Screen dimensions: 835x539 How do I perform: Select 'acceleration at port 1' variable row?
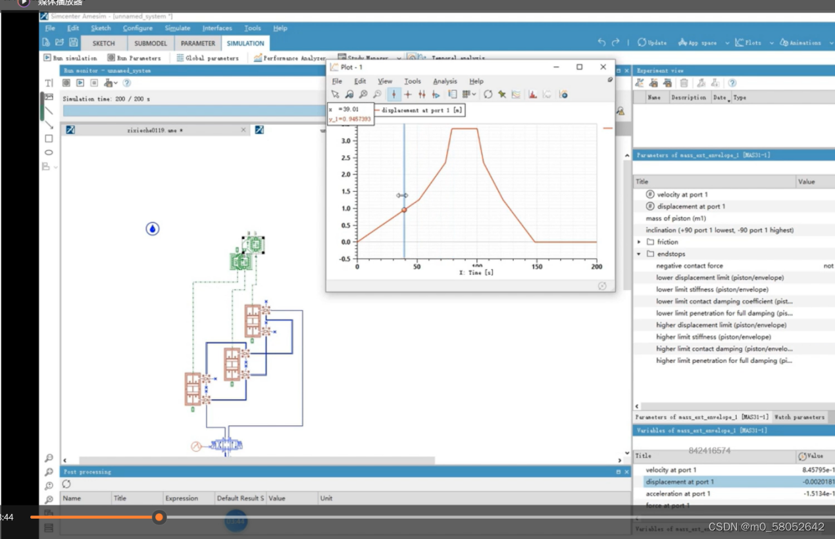pyautogui.click(x=734, y=494)
